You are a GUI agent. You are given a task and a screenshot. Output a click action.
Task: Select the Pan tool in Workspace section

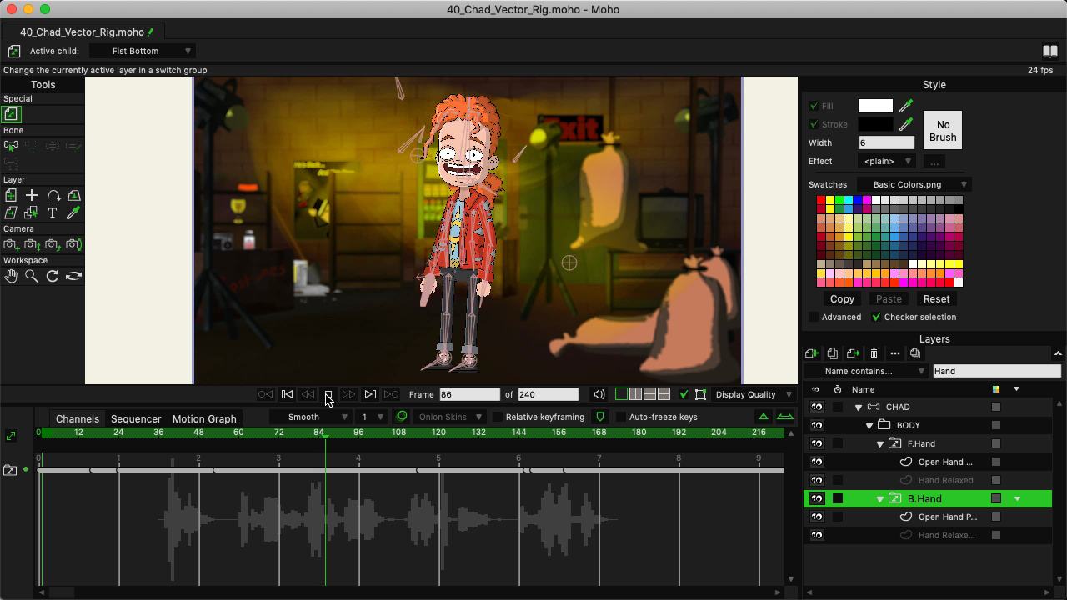tap(11, 276)
